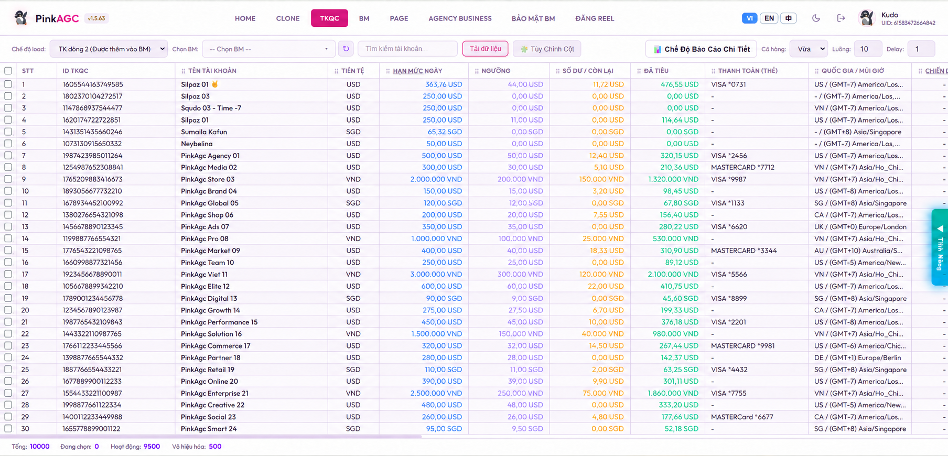
Task: Click the drag handle beside QUỐC GIA / MÚI GIỜ
Action: [x=816, y=71]
